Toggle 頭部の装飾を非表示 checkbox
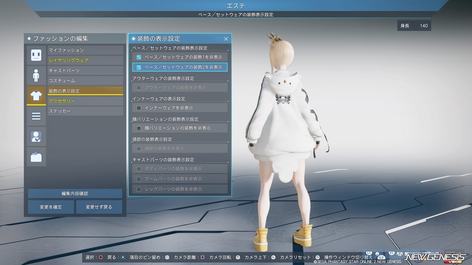472x265 pixels. pos(139,149)
